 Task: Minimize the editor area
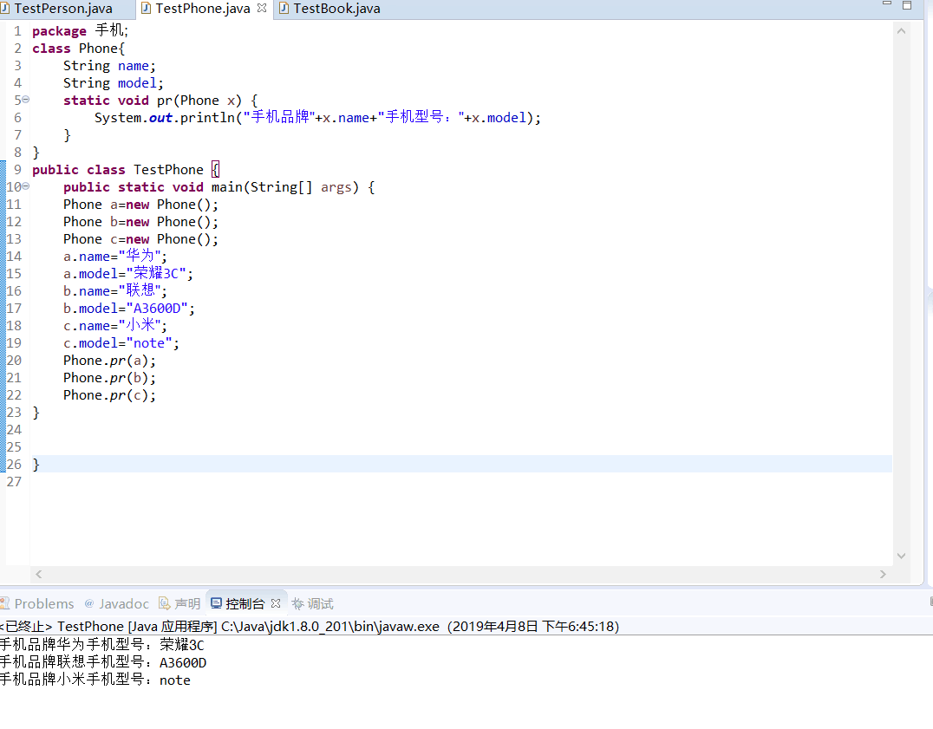[886, 4]
